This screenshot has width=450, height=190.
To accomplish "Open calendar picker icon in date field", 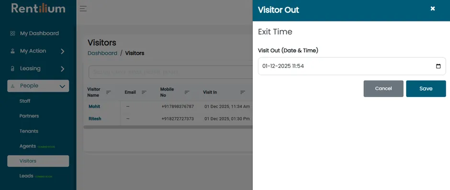I will click(438, 66).
